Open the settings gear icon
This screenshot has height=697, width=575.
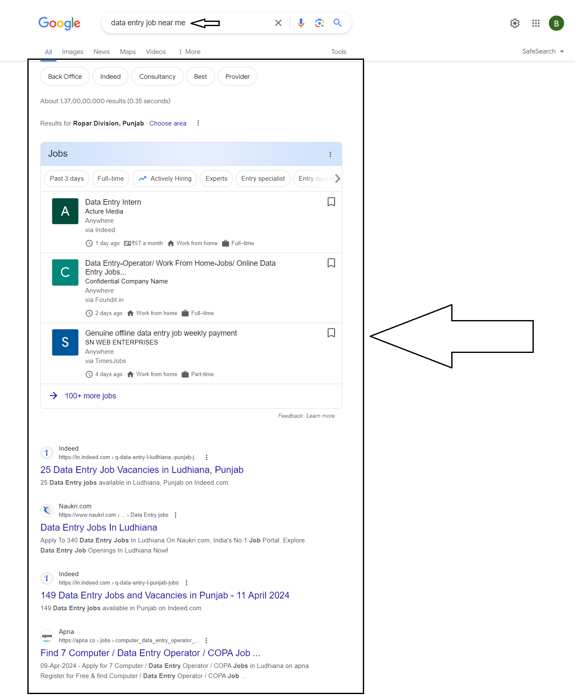515,23
